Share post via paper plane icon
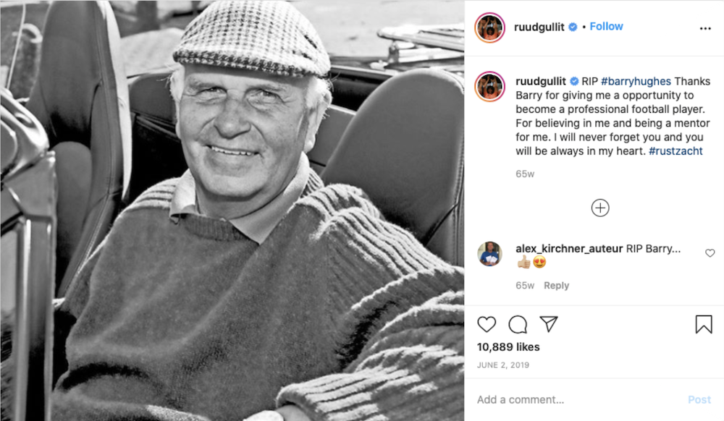 coord(549,323)
